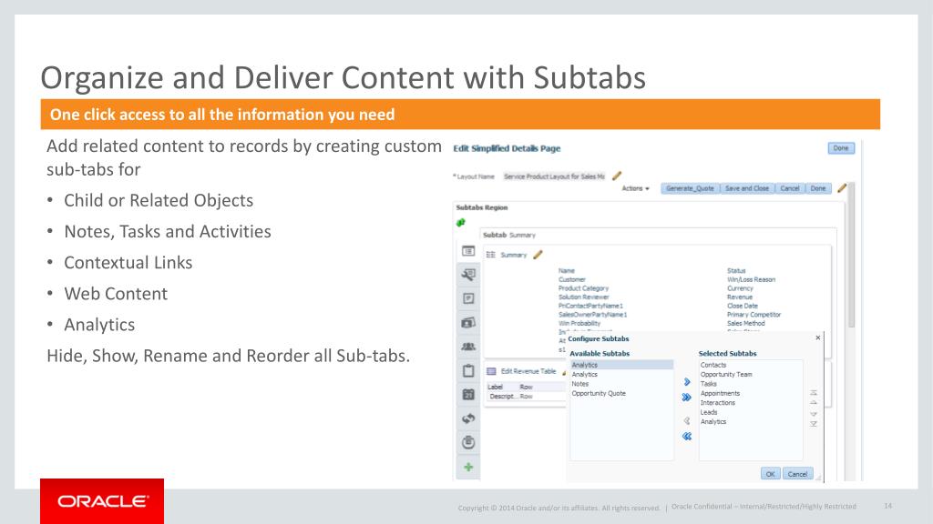Click the Close Date field label

click(742, 306)
